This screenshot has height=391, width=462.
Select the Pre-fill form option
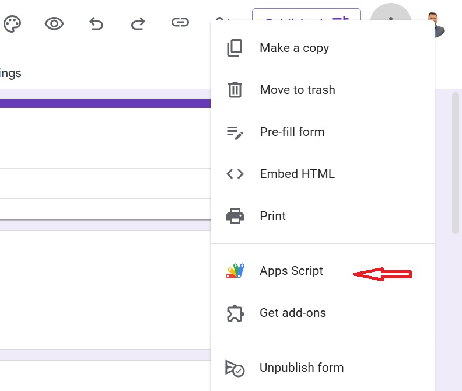click(292, 132)
